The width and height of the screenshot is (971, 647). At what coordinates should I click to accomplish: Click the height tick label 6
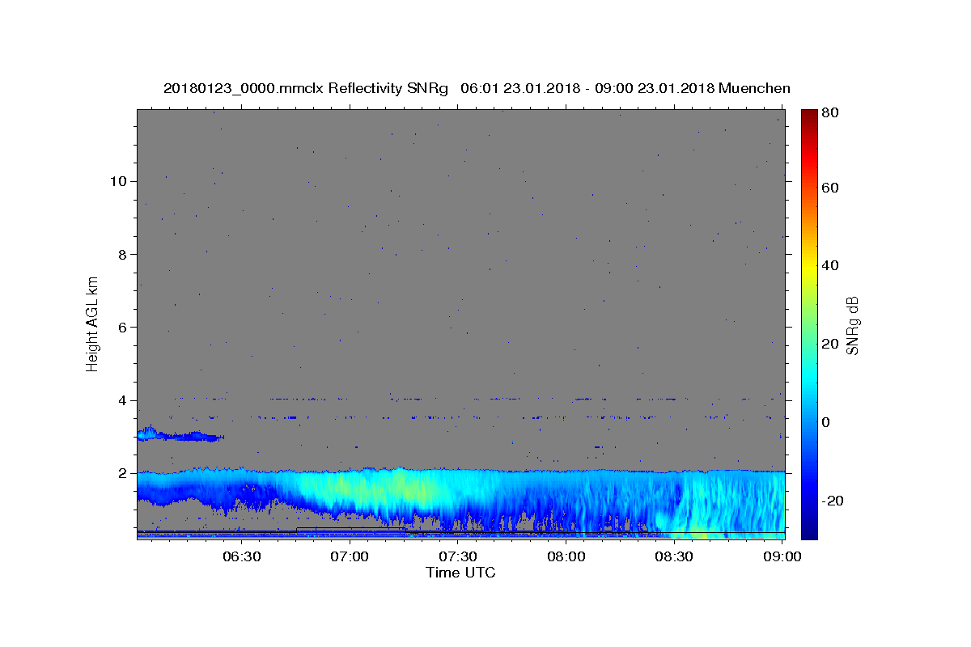121,327
